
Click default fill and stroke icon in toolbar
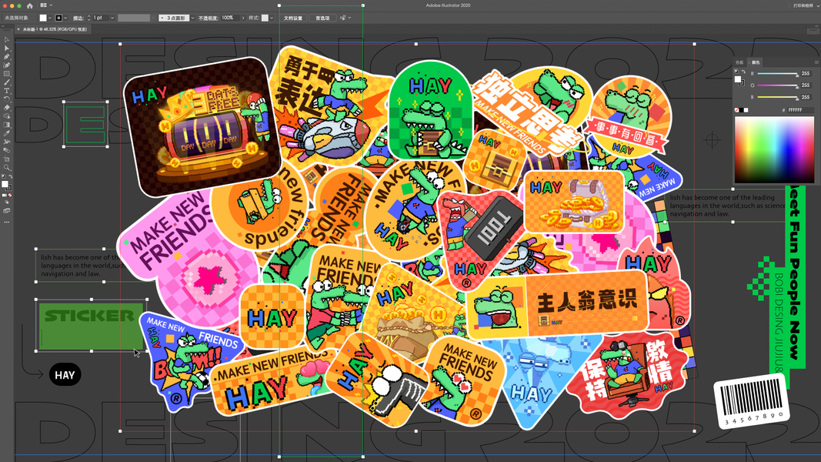click(4, 177)
